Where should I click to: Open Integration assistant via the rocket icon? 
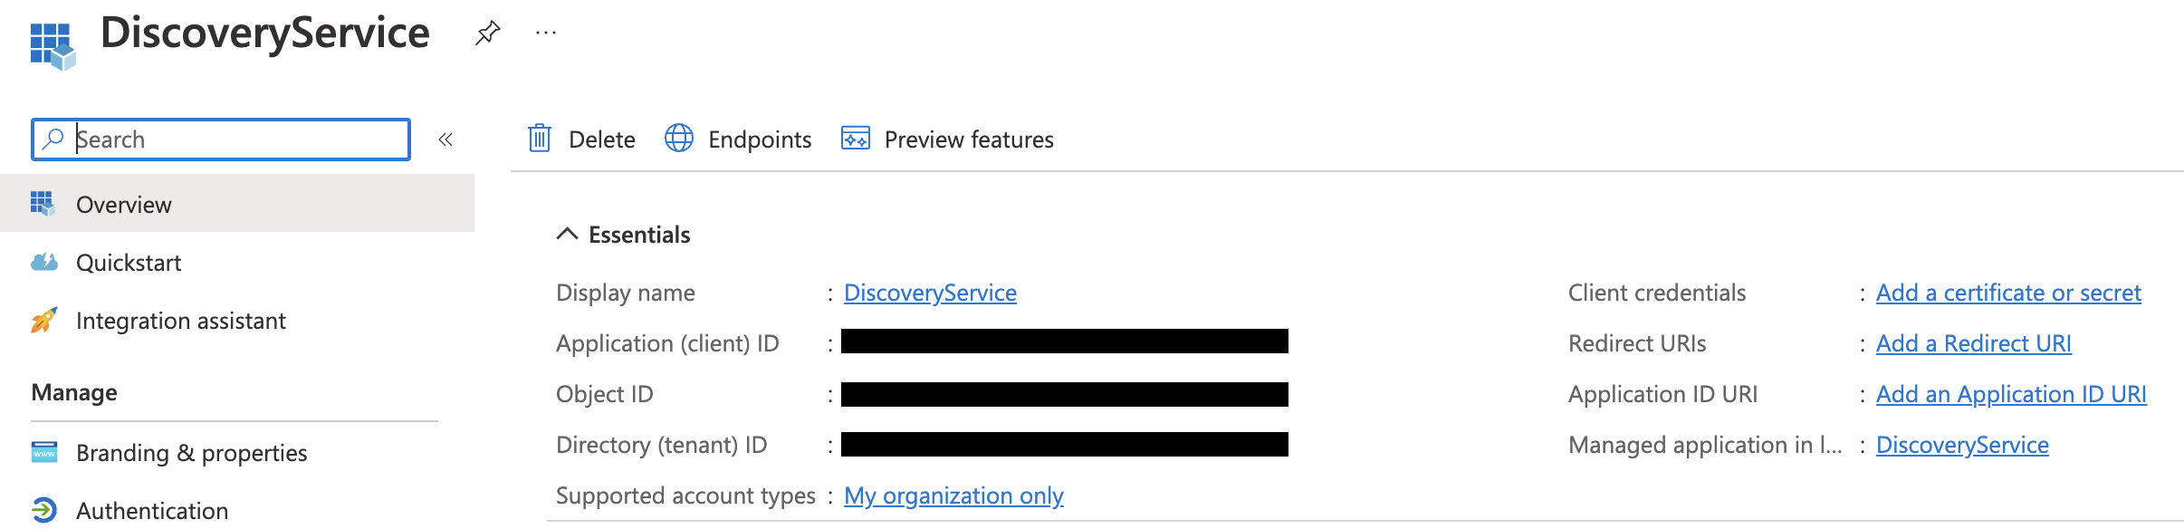click(x=42, y=320)
